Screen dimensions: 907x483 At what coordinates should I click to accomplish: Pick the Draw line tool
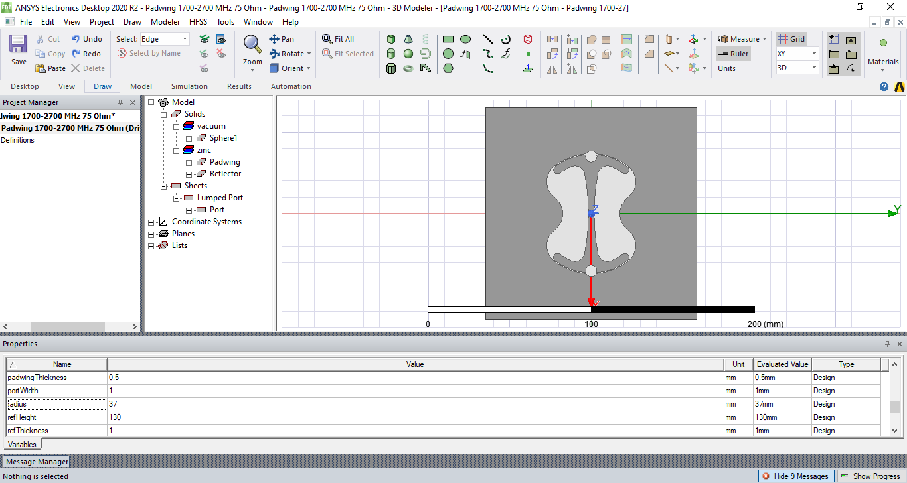(488, 39)
